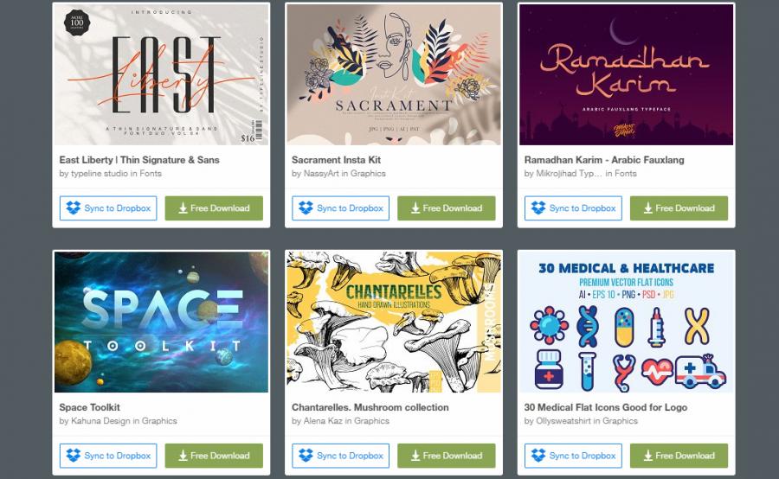Free Download 30 Medical Flat Icons
779x479 pixels.
[679, 456]
